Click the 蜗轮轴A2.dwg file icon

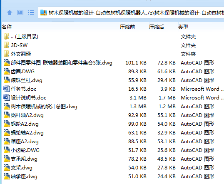[7, 132]
